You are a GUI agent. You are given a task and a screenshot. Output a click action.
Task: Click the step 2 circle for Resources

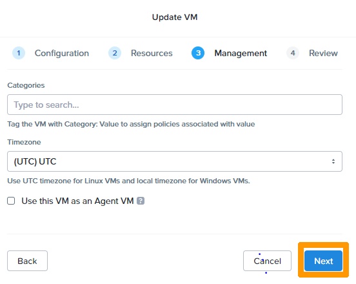point(115,53)
